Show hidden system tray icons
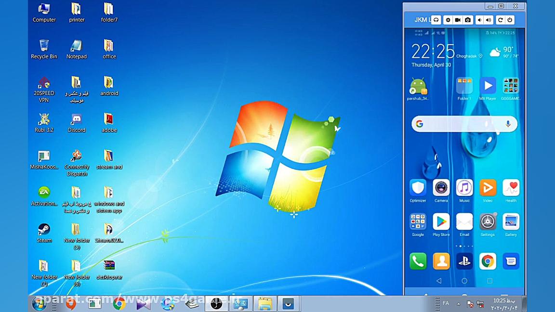The height and width of the screenshot is (312, 555). [458, 303]
